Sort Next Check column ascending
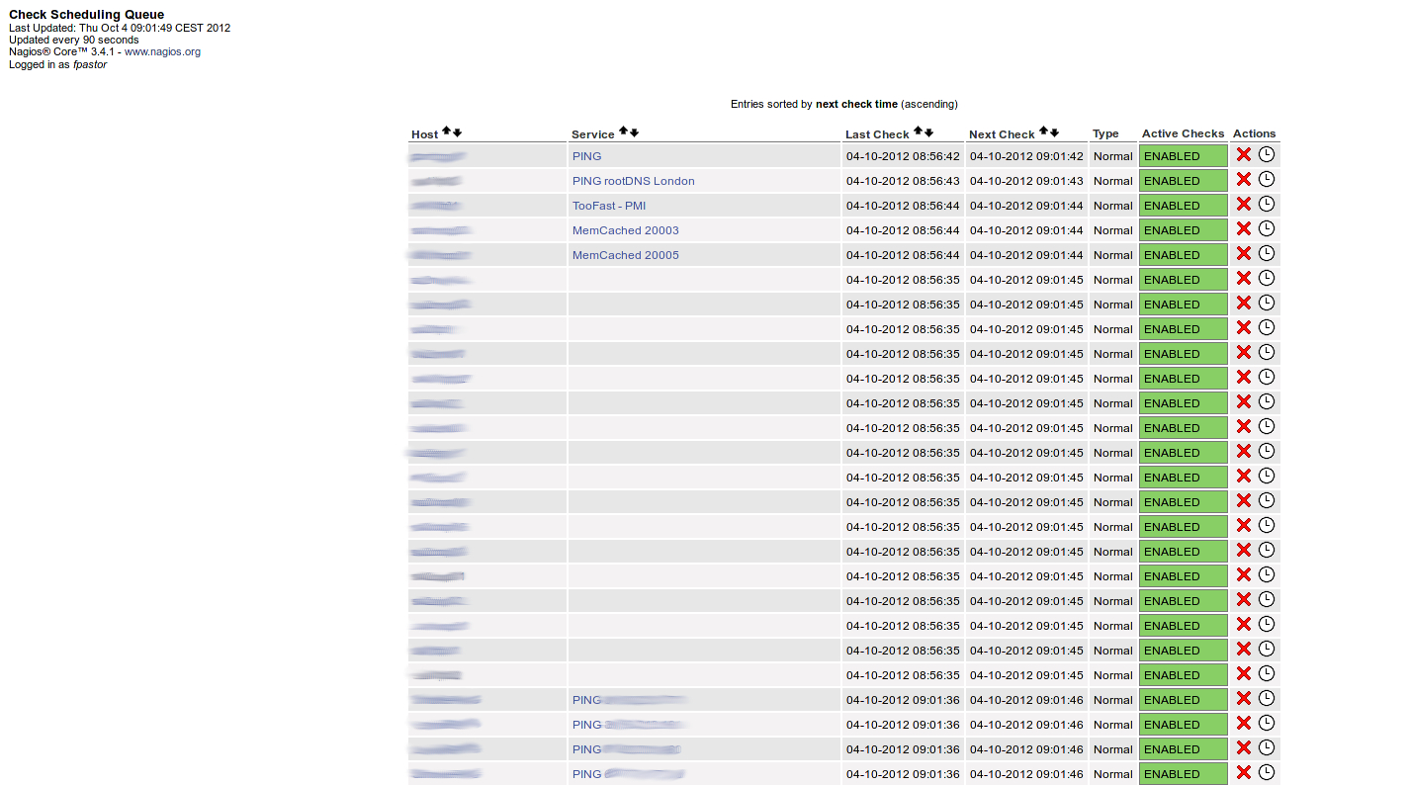 [x=1043, y=131]
